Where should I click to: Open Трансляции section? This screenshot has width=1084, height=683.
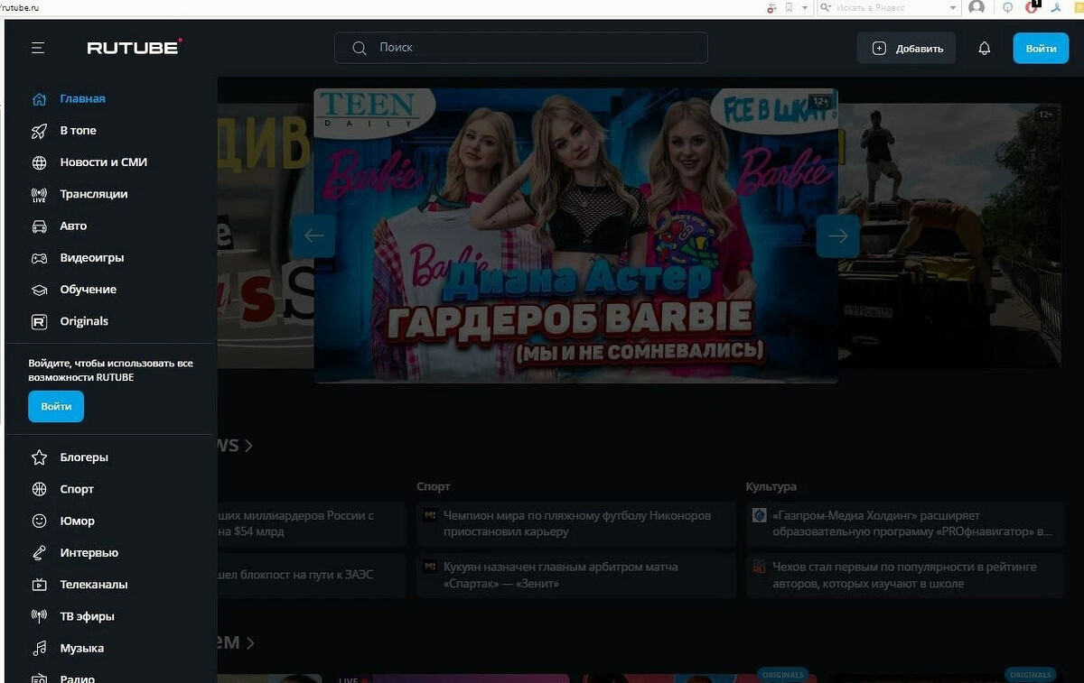point(94,194)
